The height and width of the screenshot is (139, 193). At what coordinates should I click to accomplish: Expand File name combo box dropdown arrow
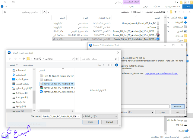click(x=78, y=116)
